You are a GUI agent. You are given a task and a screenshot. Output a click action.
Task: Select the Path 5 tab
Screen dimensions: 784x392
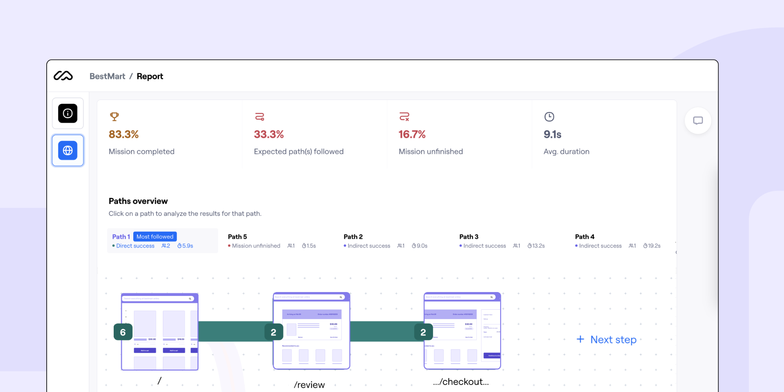coord(272,241)
